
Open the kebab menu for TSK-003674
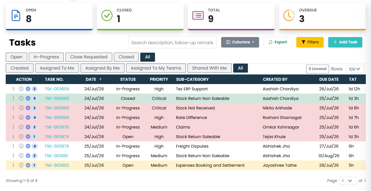[x=13, y=136]
